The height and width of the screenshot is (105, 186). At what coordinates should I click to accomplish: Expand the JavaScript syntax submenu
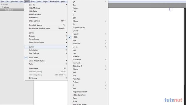point(88,43)
